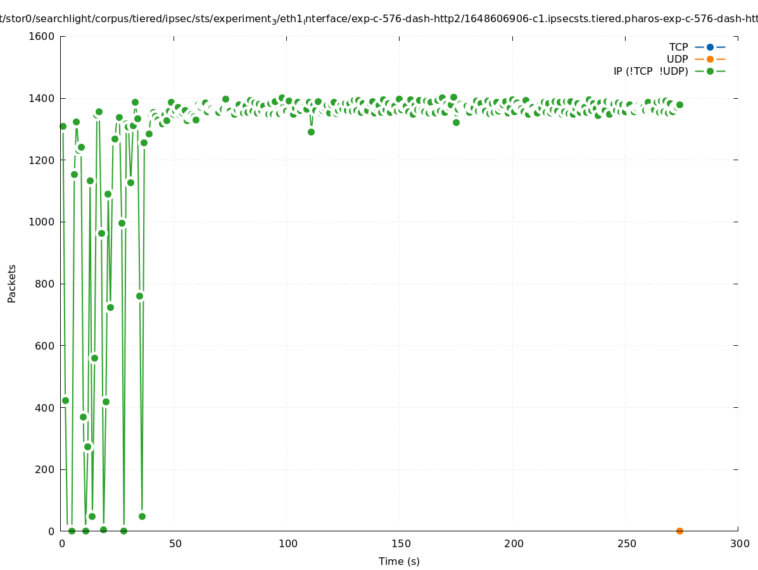Screen dimensions: 758x570
Task: Select the TCP legend label
Action: tap(678, 47)
